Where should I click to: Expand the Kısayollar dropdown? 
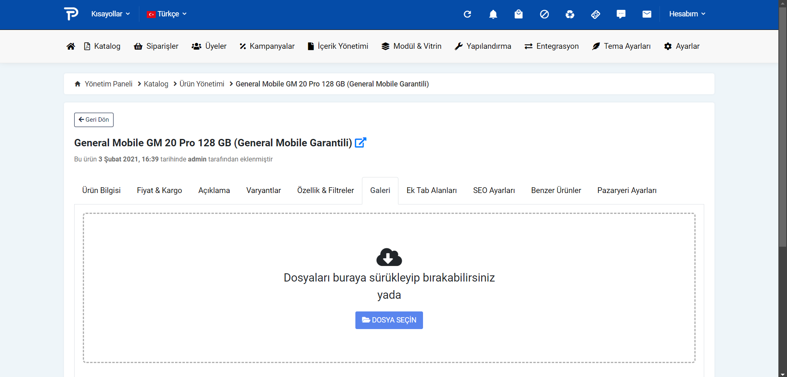point(110,14)
